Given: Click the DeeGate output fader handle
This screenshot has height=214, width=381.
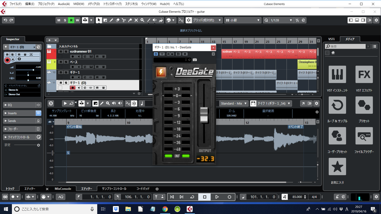Looking at the screenshot, I should pyautogui.click(x=204, y=115).
